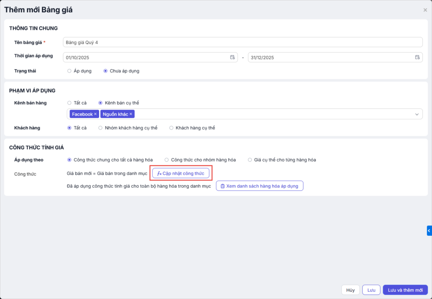
Task: Select the Áp dụng status radio
Action: click(69, 71)
